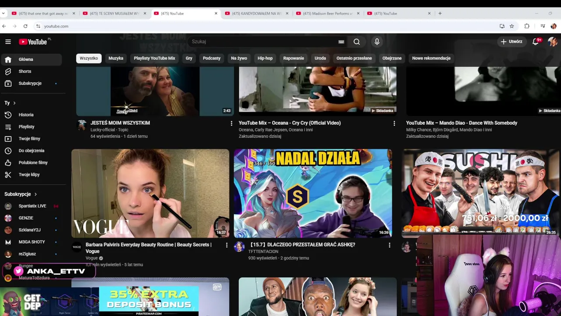Reload the page with refresh icon
Image resolution: width=561 pixels, height=316 pixels.
coord(25,26)
